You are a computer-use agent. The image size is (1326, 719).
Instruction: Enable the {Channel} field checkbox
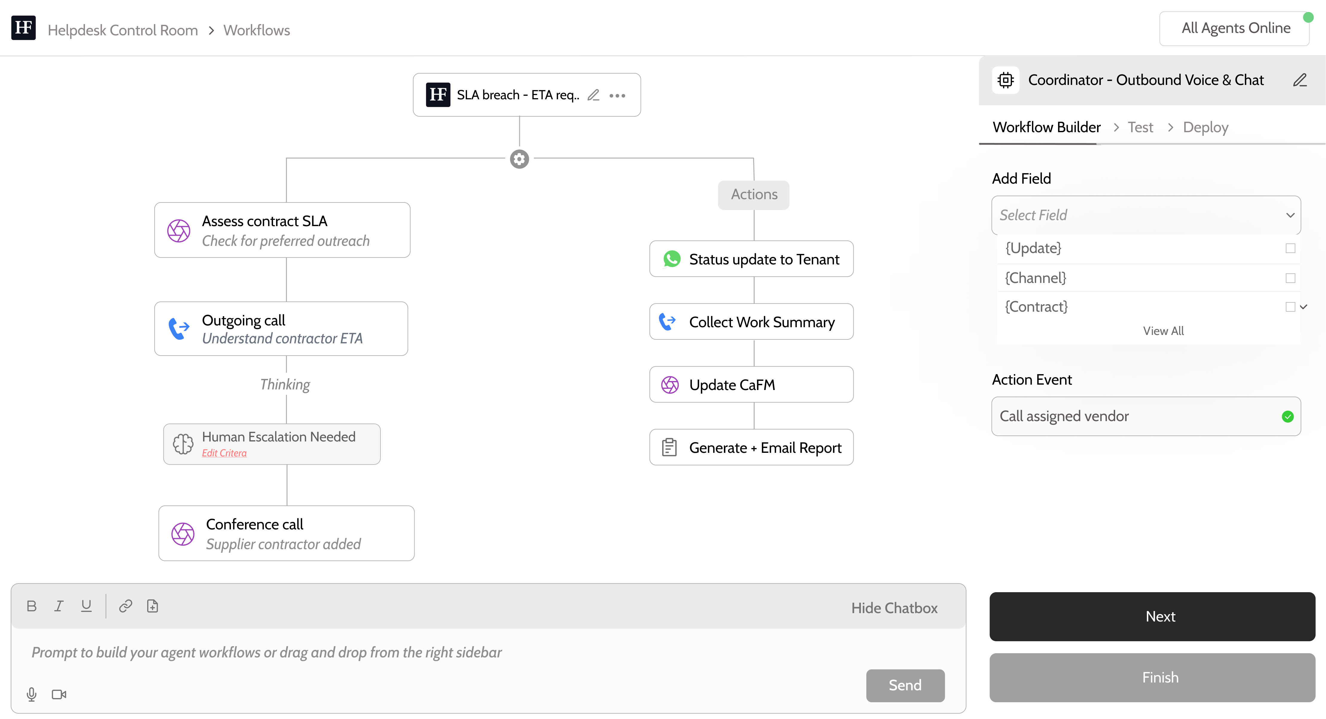coord(1290,278)
